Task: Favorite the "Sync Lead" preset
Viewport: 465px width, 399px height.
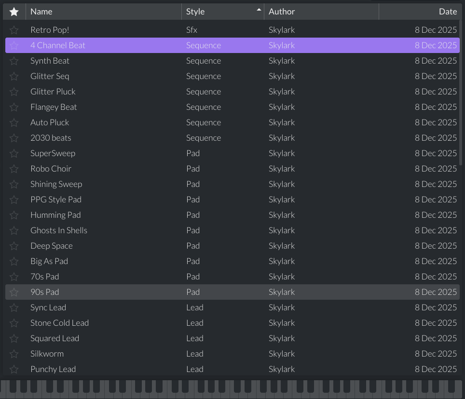Action: tap(14, 307)
